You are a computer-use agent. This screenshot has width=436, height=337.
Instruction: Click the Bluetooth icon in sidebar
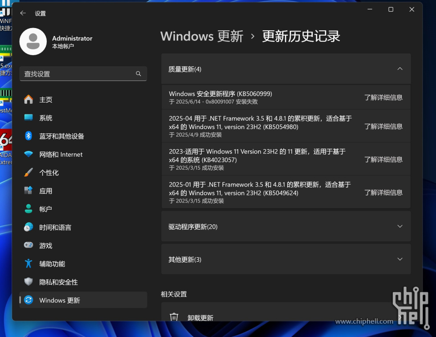[x=29, y=136]
